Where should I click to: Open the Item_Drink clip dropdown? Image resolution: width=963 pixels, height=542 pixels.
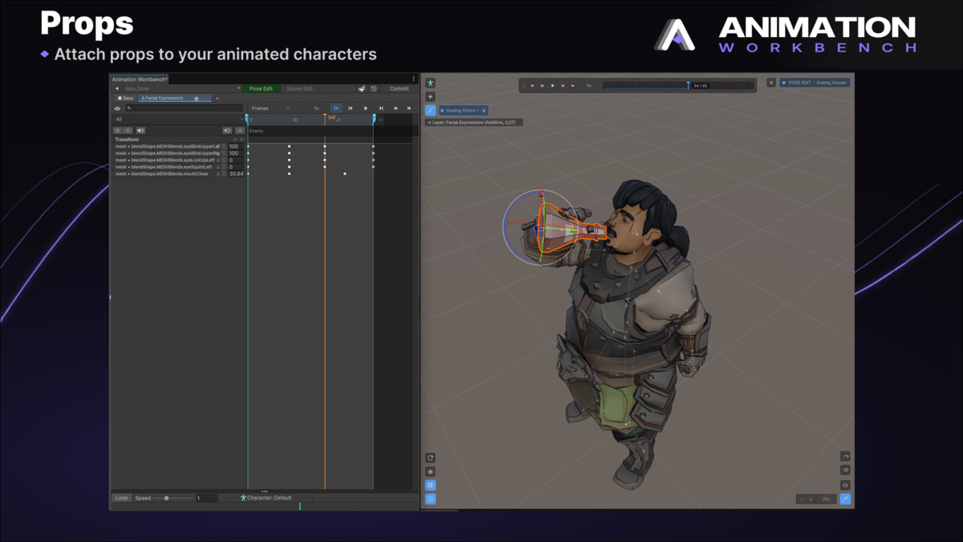point(183,88)
